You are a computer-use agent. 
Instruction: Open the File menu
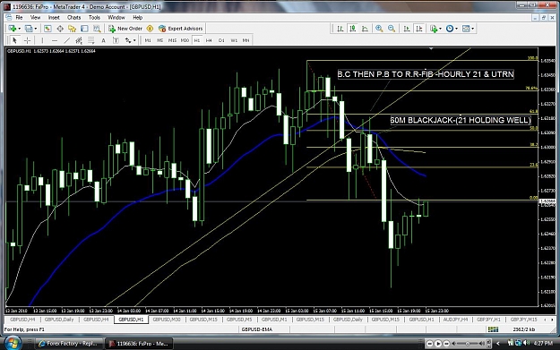pyautogui.click(x=19, y=18)
